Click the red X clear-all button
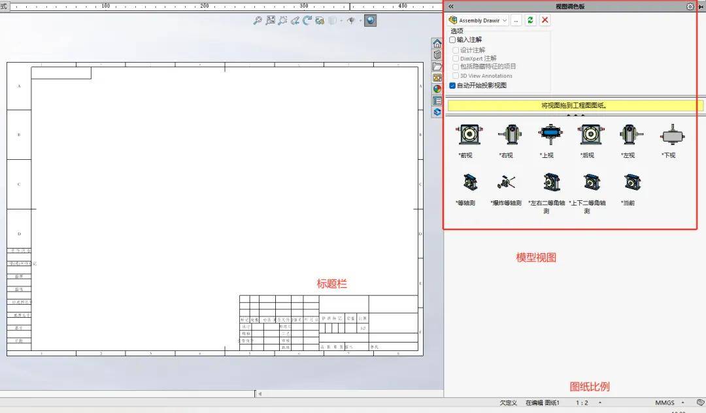The image size is (706, 413). pyautogui.click(x=545, y=20)
